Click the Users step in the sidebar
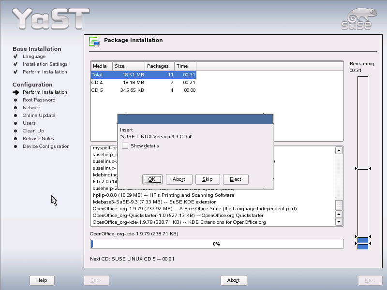This screenshot has height=290, width=387. pos(29,123)
